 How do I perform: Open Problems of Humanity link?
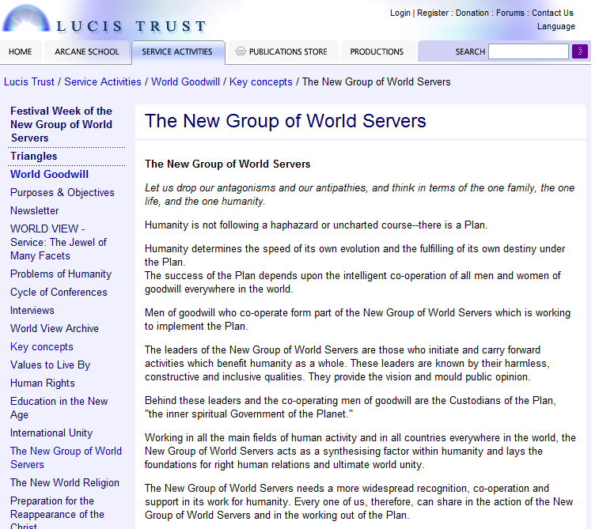(61, 274)
